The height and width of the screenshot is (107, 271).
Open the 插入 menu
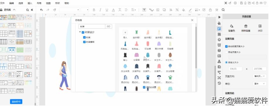click(30, 3)
